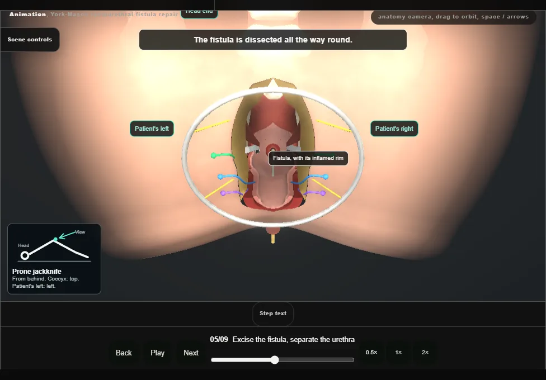Click the anatomy camera hint banner
The height and width of the screenshot is (380, 546).
coord(453,17)
